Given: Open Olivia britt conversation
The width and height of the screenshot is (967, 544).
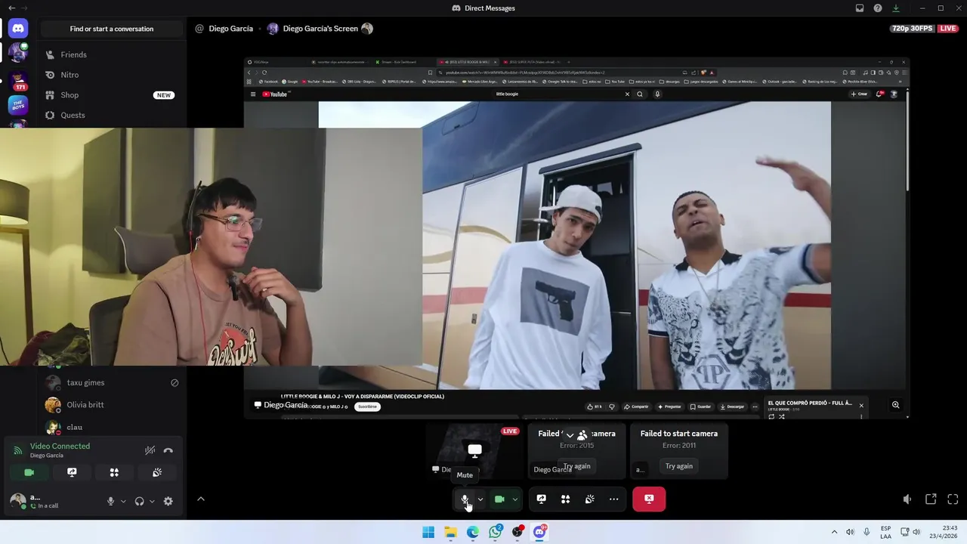Looking at the screenshot, I should 111,404.
